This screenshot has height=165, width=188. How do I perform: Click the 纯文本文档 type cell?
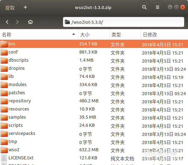click(x=122, y=159)
